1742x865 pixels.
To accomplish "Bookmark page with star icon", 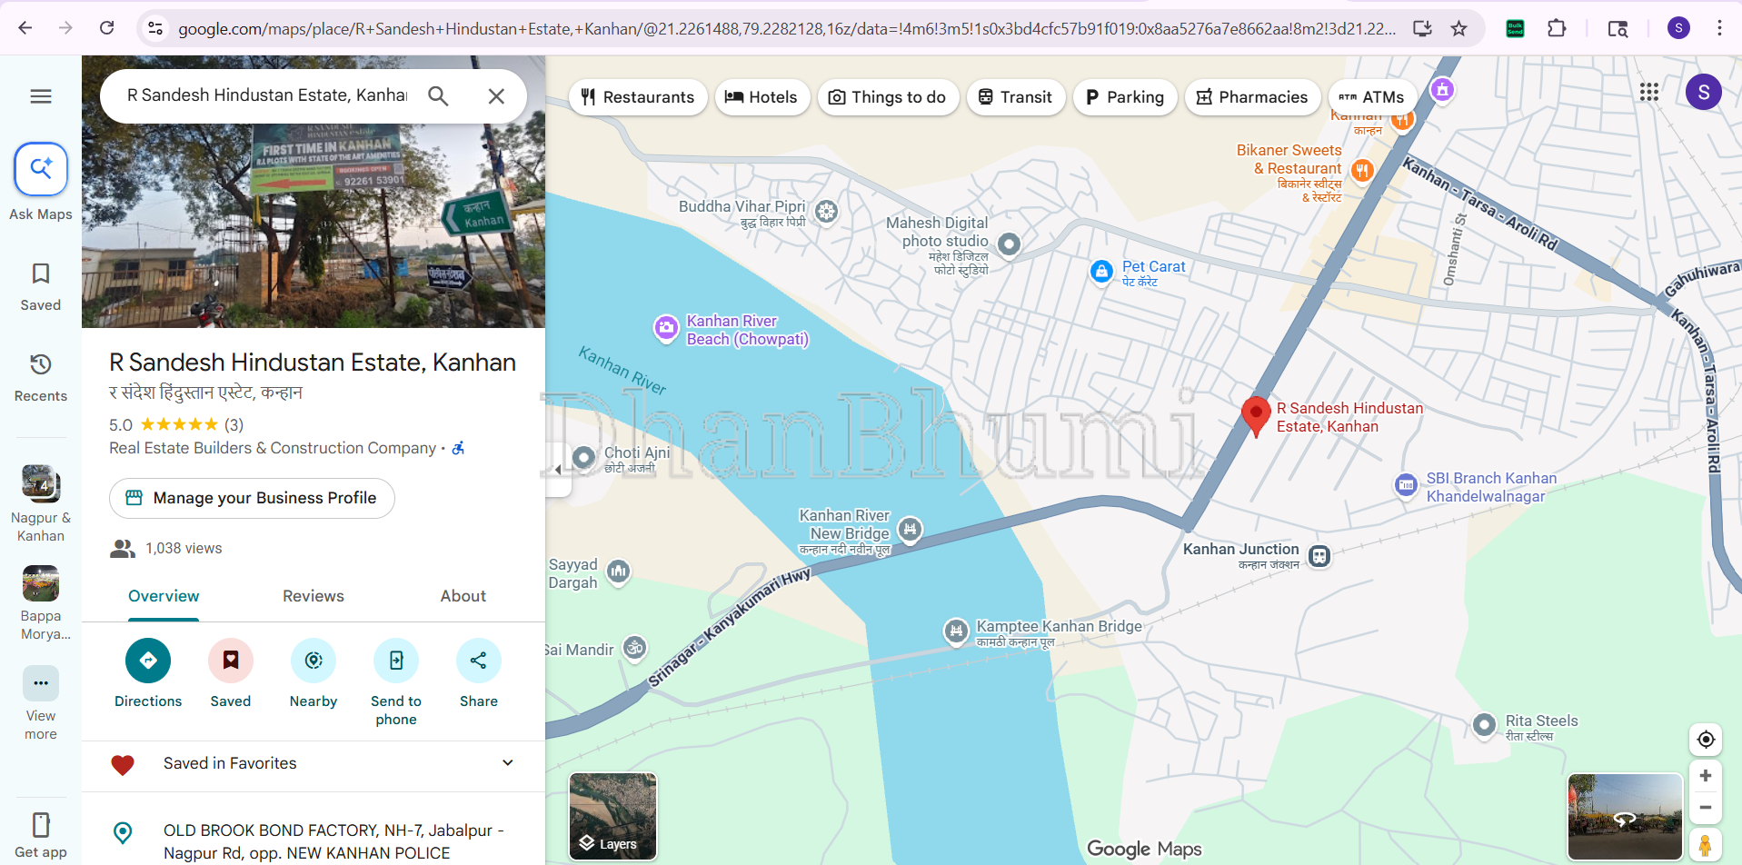I will click(x=1459, y=28).
